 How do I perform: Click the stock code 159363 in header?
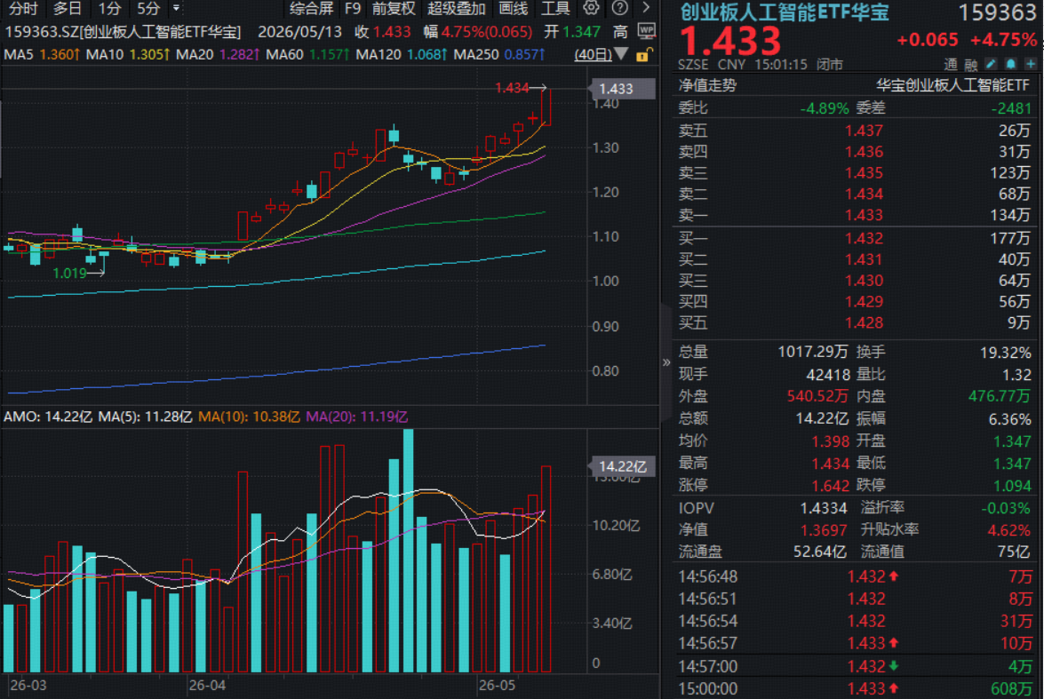997,12
